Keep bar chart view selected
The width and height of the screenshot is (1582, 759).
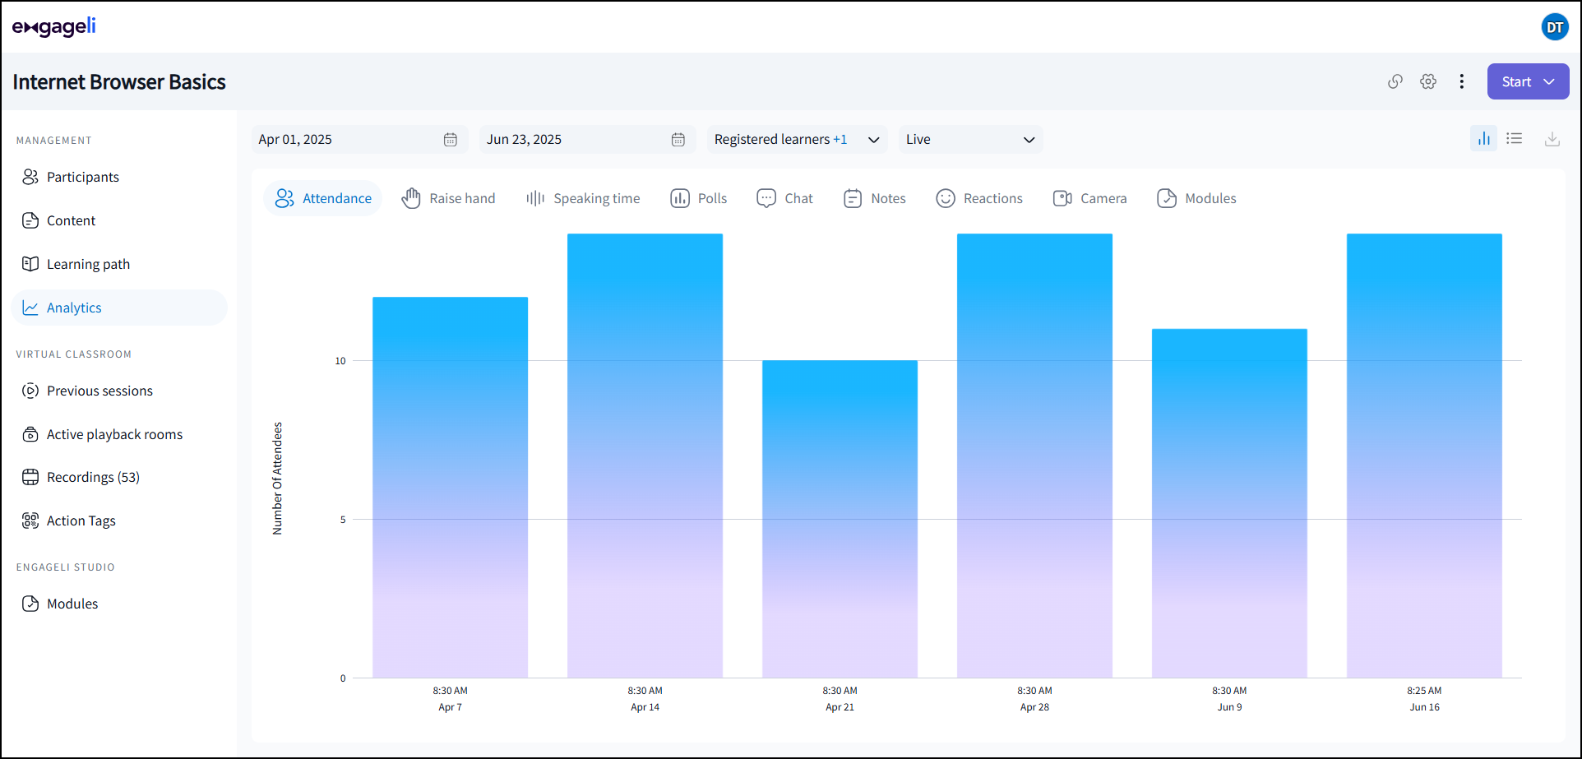coord(1484,138)
